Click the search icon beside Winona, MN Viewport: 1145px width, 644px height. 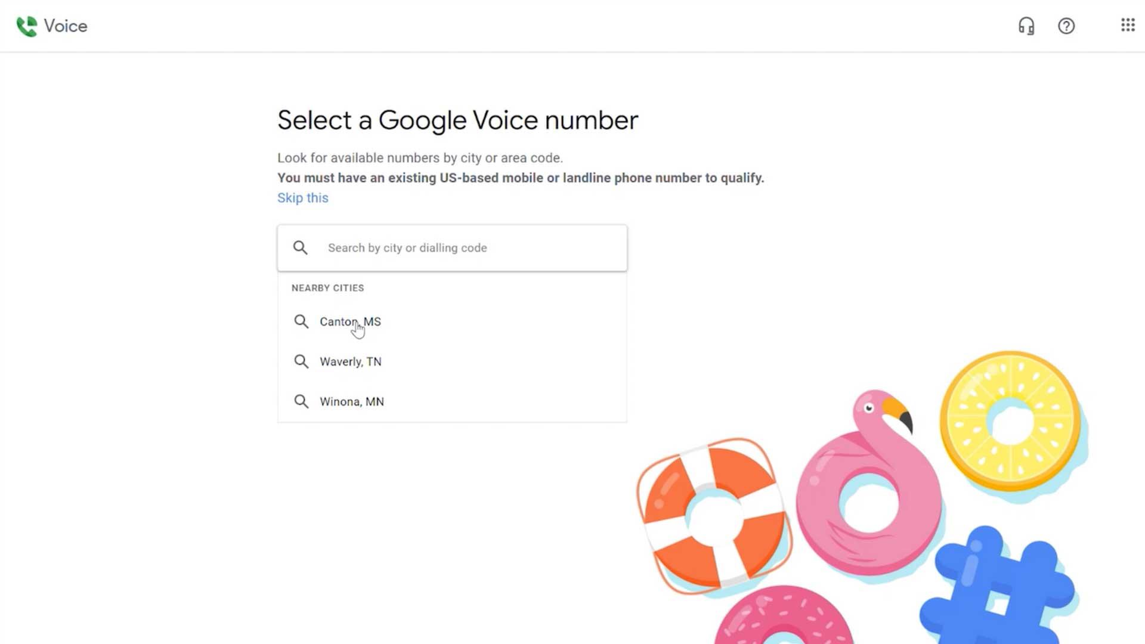tap(301, 401)
